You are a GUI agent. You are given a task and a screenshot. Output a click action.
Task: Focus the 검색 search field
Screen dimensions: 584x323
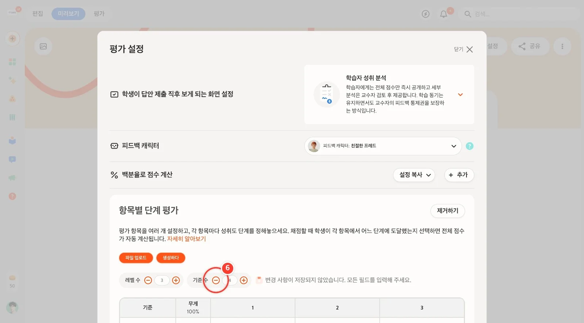pos(520,14)
